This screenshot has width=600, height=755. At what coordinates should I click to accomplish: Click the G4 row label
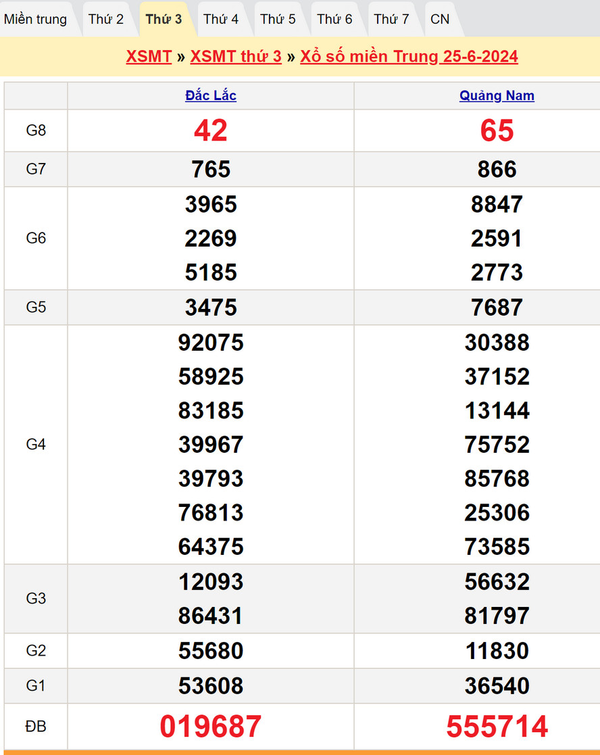coord(36,445)
